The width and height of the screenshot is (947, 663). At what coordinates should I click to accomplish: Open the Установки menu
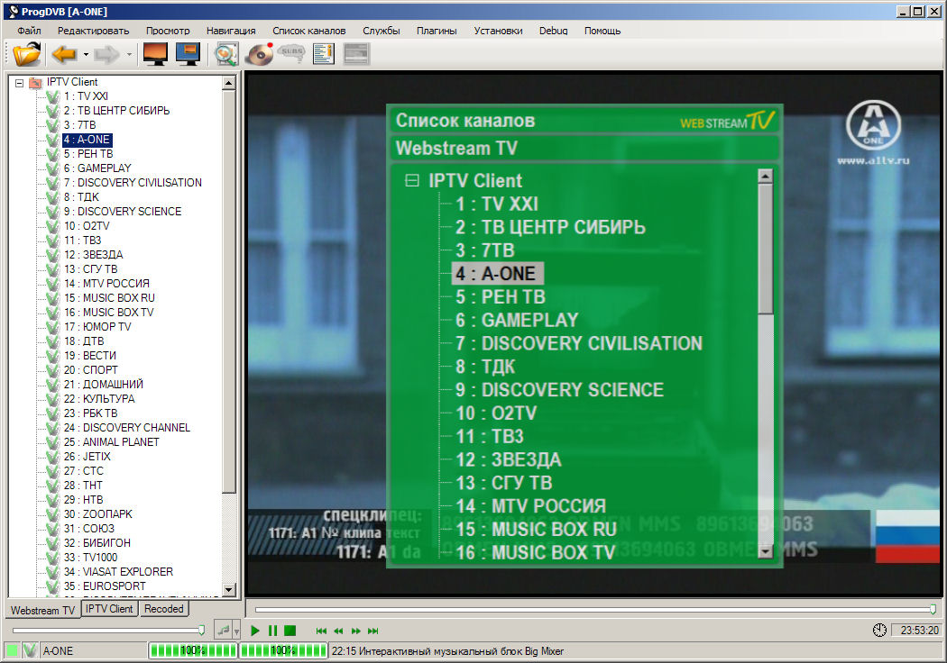point(498,31)
